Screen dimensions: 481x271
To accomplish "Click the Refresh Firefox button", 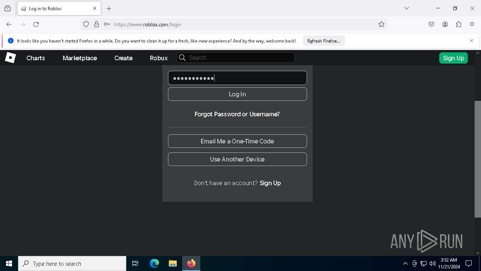I will coord(324,41).
